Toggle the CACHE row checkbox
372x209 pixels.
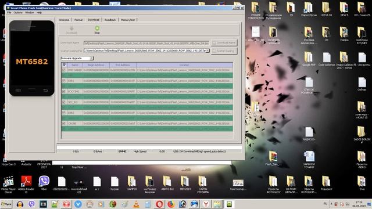(64, 124)
